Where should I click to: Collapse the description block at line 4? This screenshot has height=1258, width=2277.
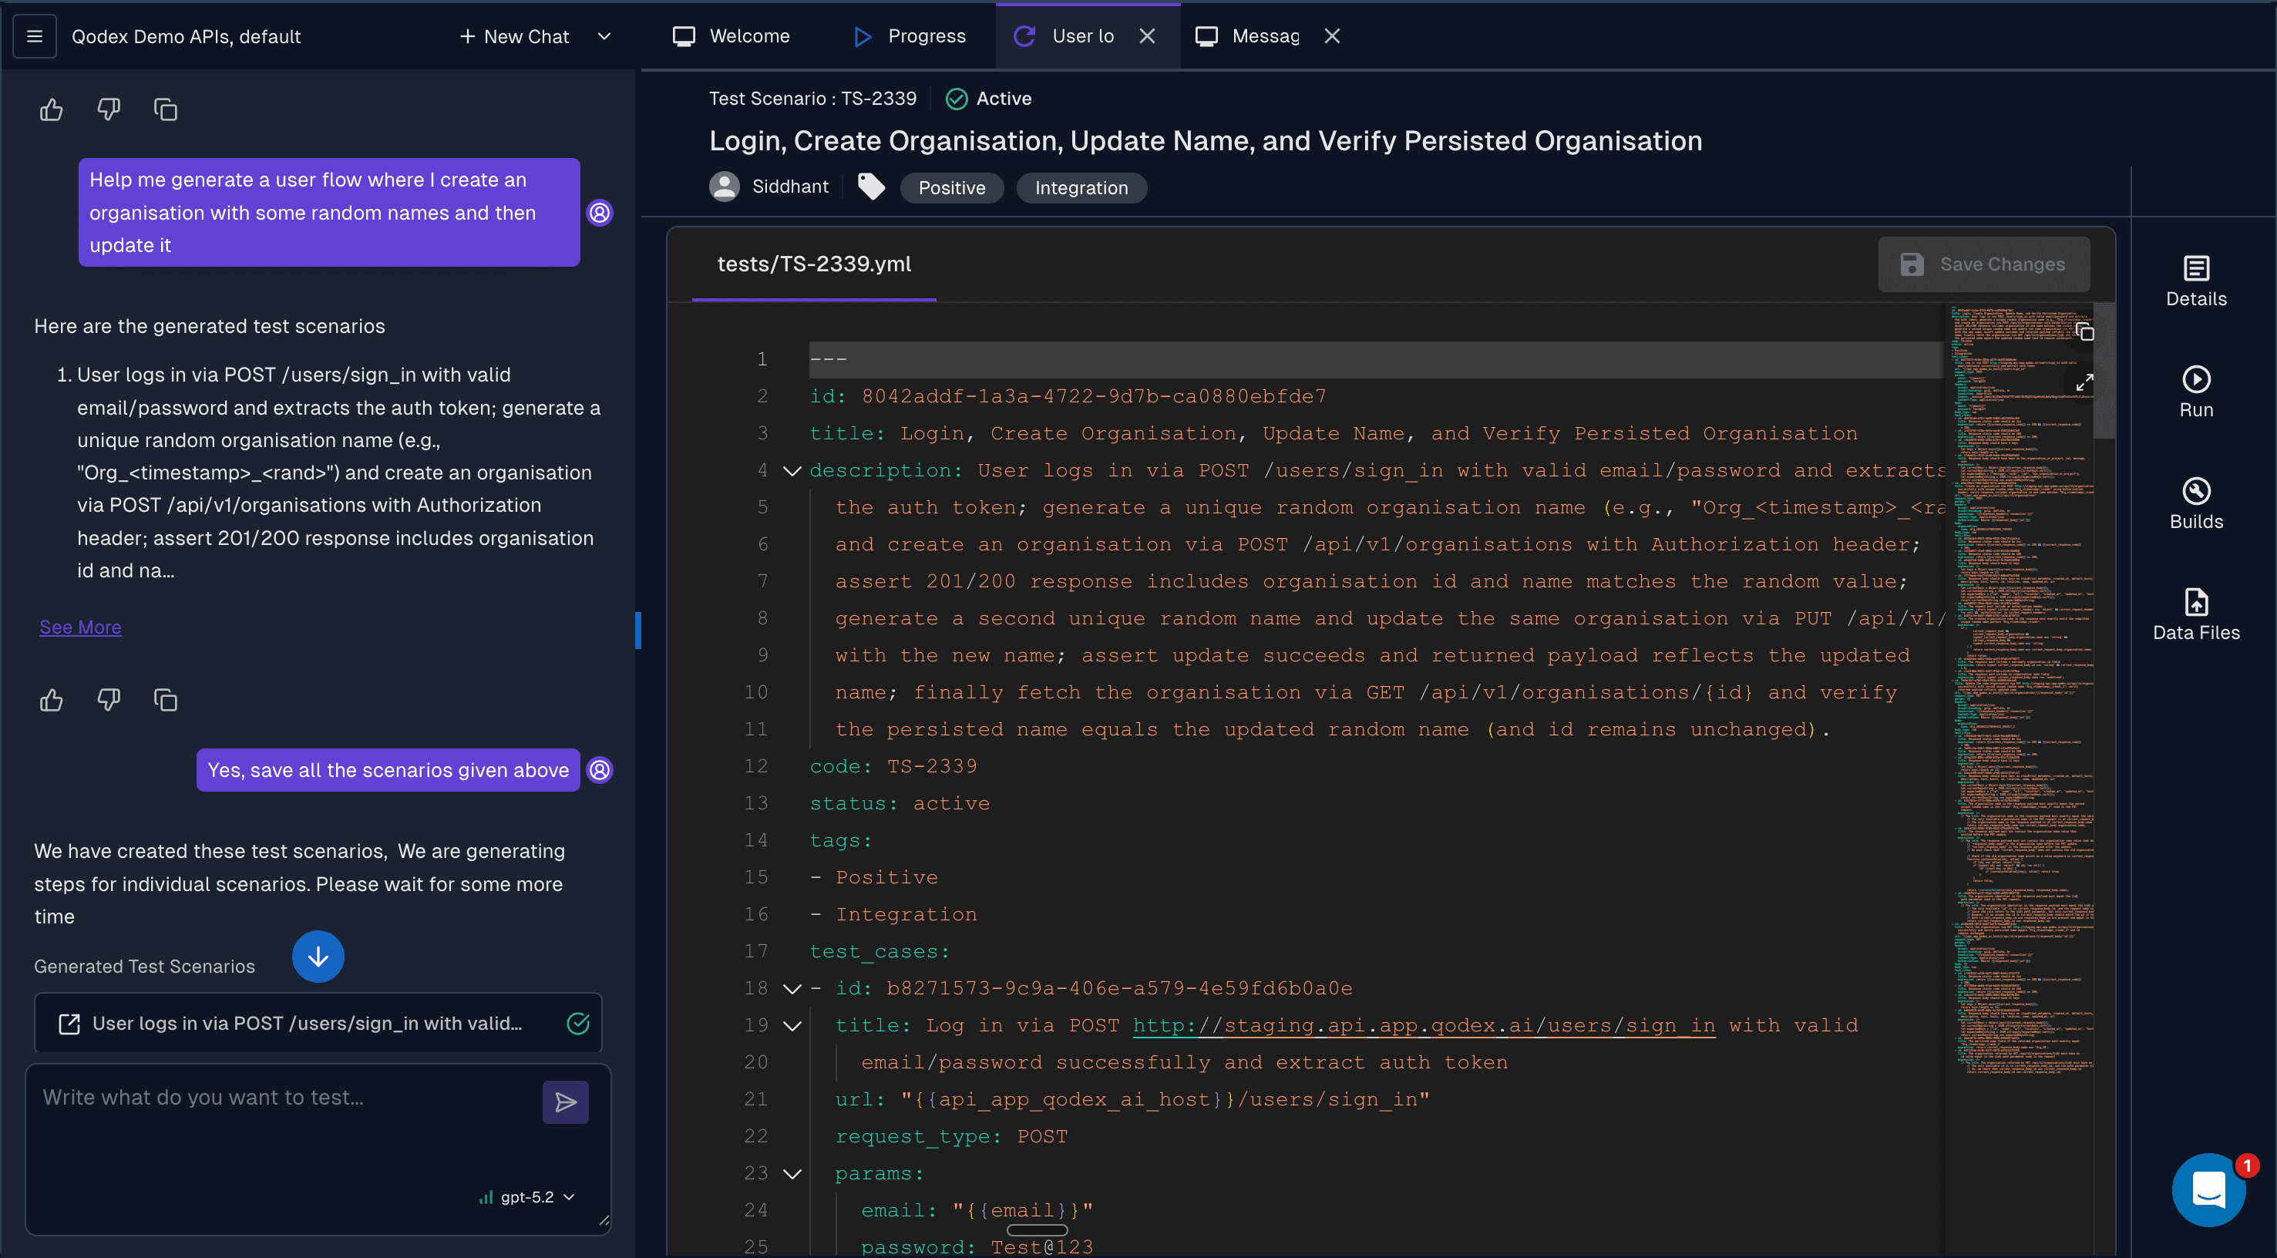tap(792, 471)
